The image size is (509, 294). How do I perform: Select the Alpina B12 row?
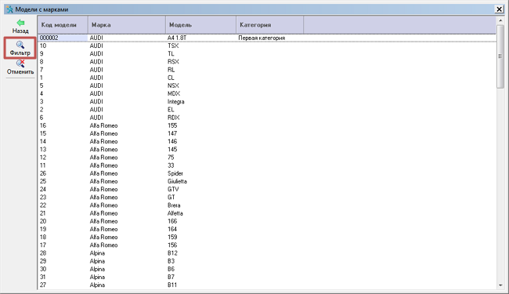[x=267, y=253]
